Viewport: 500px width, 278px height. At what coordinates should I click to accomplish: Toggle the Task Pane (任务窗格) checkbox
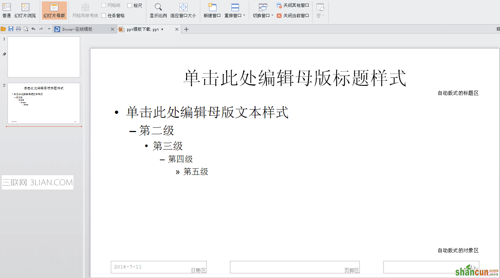coord(103,15)
